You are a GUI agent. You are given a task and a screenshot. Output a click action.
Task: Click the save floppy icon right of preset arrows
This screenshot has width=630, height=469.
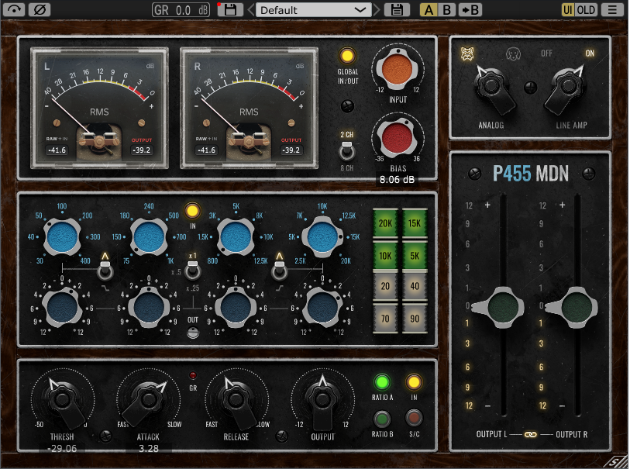point(397,9)
